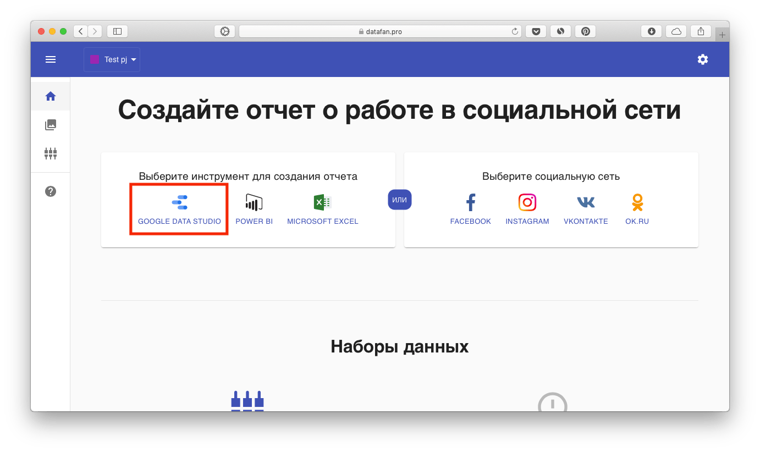Click the purple Test pj project color square

(94, 59)
